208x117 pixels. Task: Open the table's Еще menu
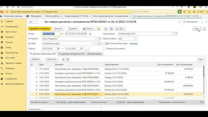(201, 59)
